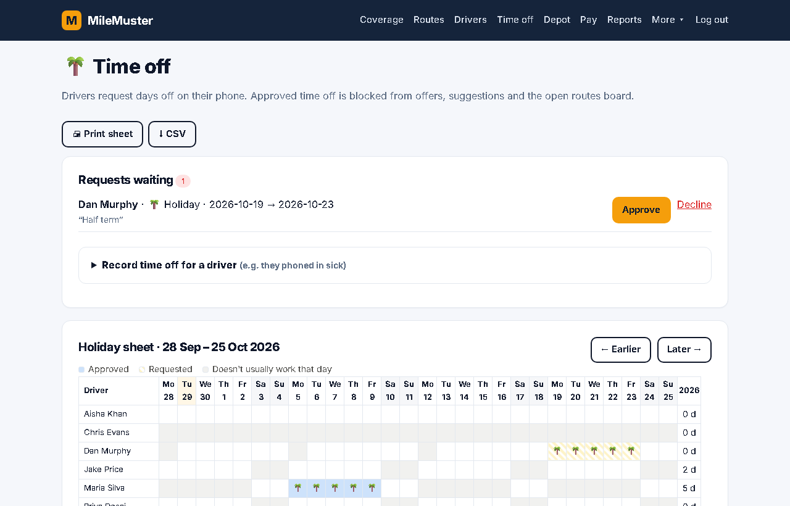Click the Print sheet button
The image size is (790, 506).
[x=102, y=134]
